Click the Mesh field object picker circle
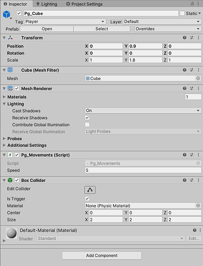 point(198,78)
